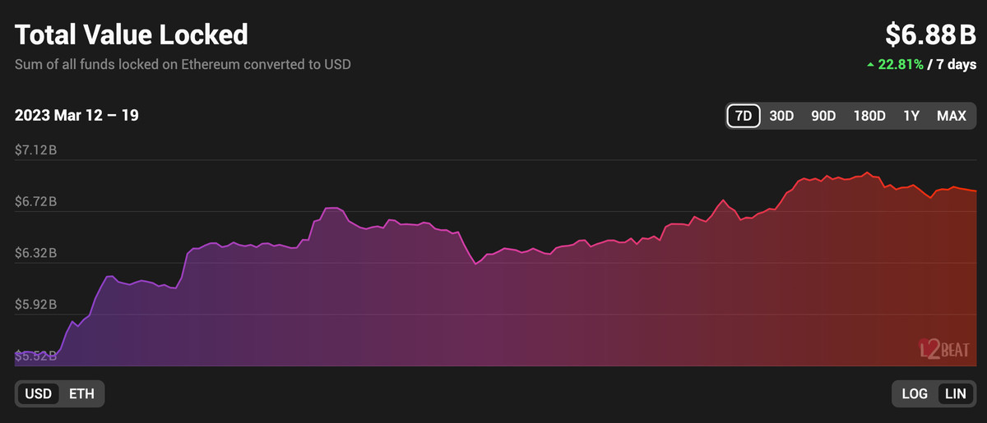Image resolution: width=987 pixels, height=423 pixels.
Task: Click the highest peak on chart line
Action: [x=867, y=172]
